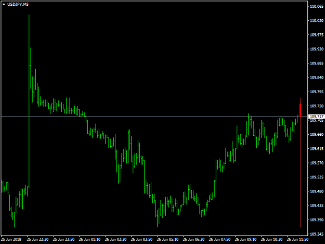
Task: Click the price level 110.020 on the scale
Action: click(x=317, y=20)
